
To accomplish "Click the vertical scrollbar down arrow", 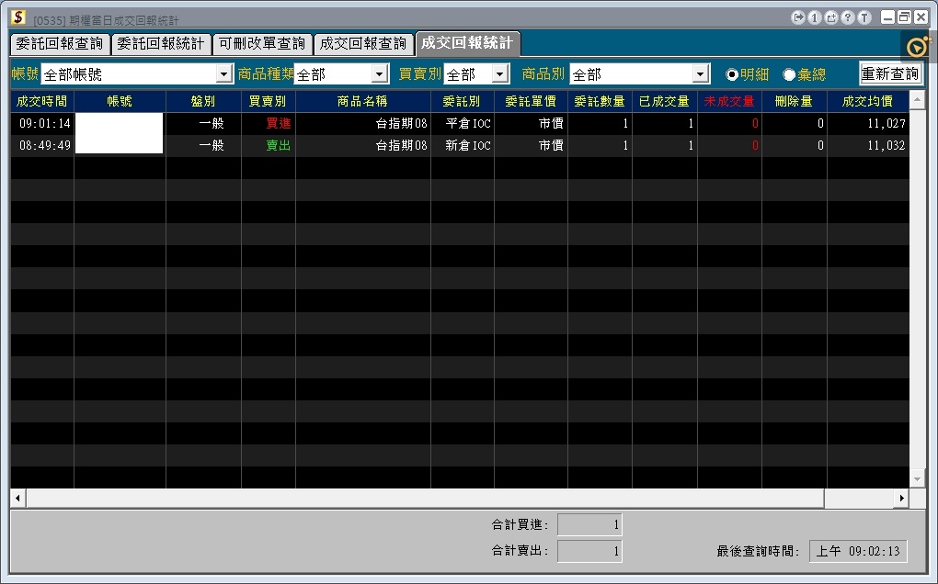I will click(x=917, y=479).
